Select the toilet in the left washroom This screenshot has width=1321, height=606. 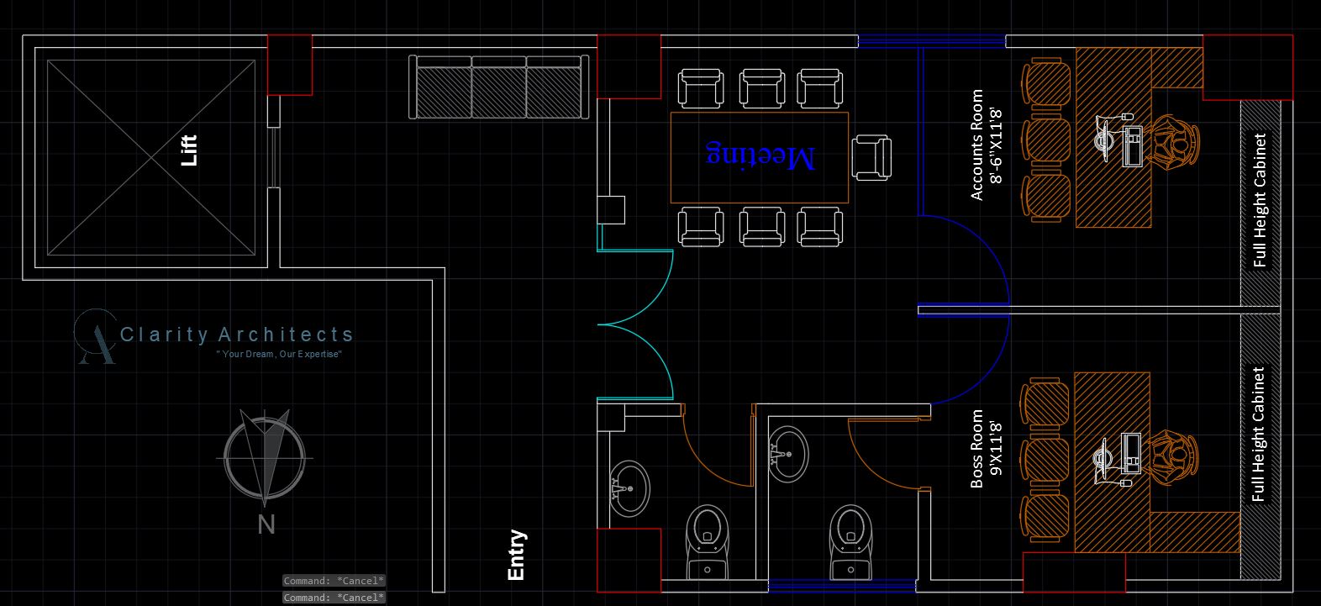[x=708, y=541]
